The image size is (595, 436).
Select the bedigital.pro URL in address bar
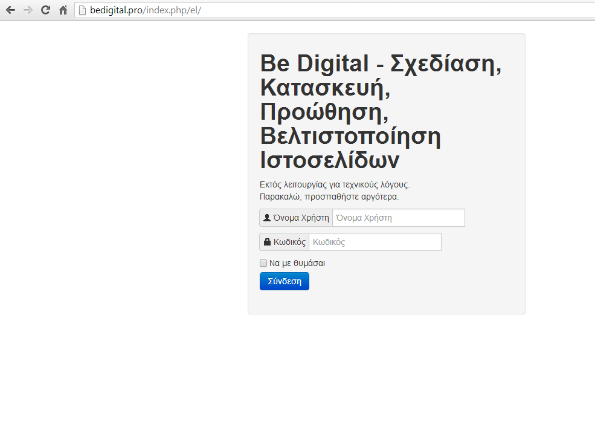(146, 10)
